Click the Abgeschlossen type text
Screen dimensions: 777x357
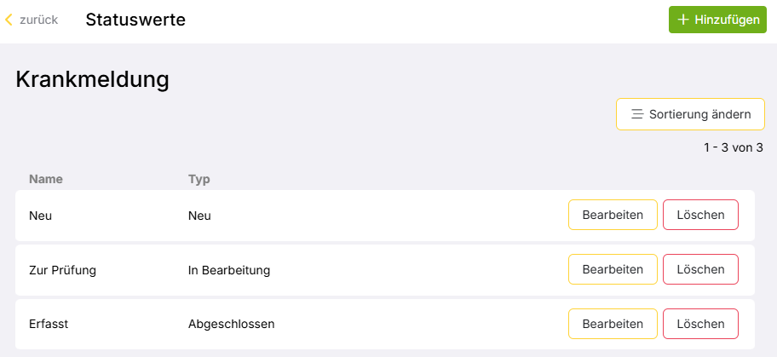point(231,324)
